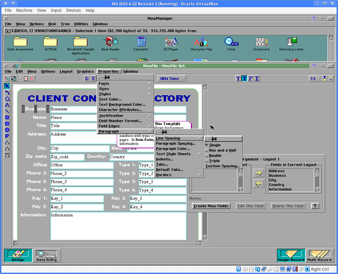The width and height of the screenshot is (338, 274).
Task: Click the larger font size icon
Action: [325, 79]
